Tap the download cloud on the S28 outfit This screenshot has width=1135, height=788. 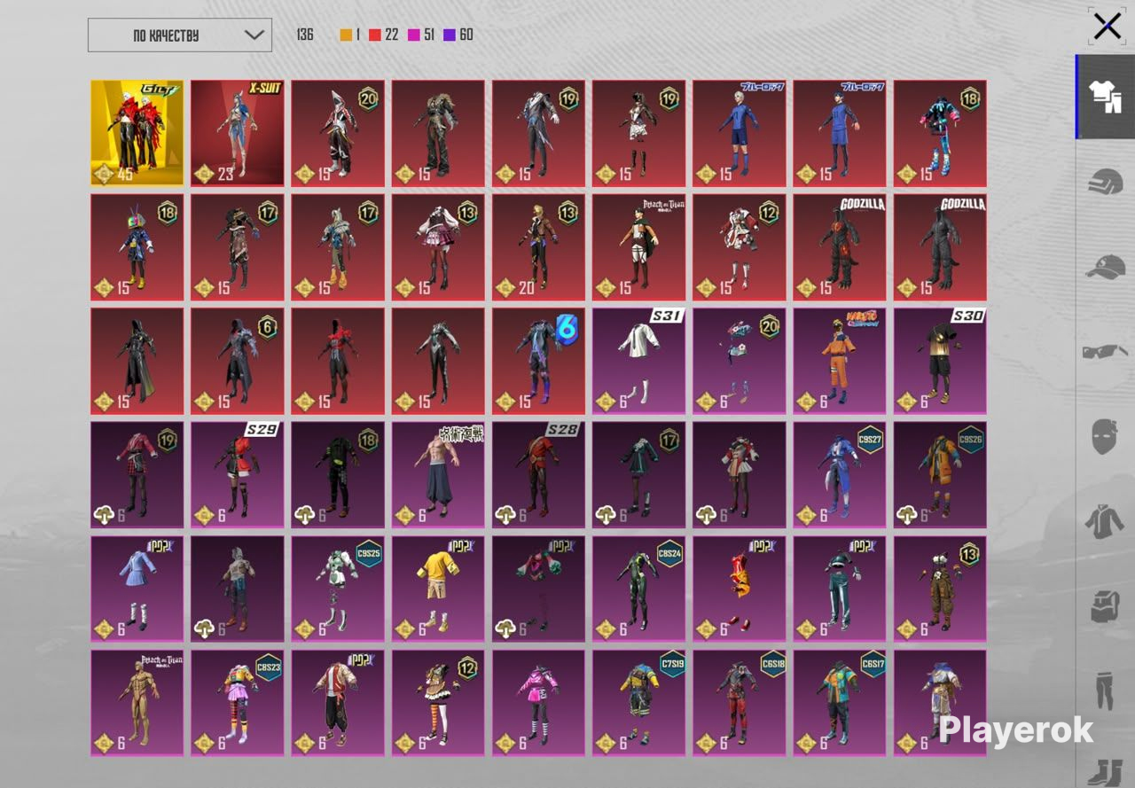click(x=505, y=515)
